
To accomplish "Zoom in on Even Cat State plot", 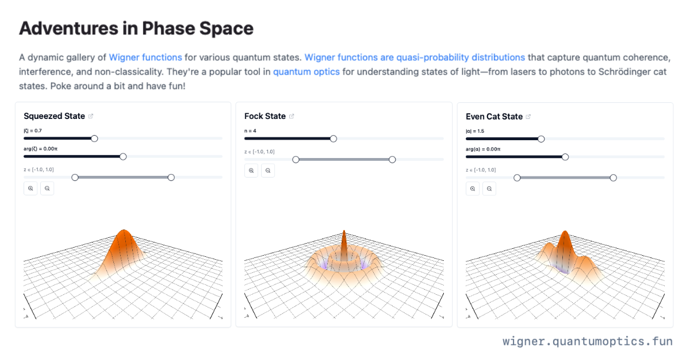I will click(473, 188).
